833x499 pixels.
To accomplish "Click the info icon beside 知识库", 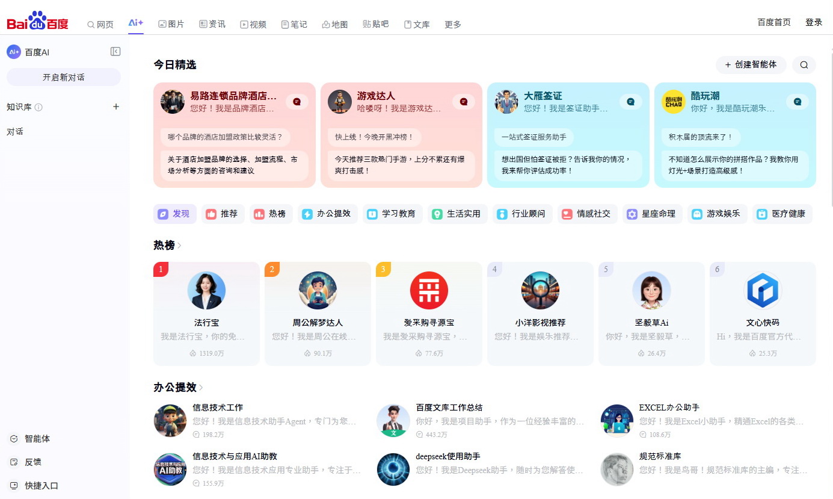I will 38,107.
